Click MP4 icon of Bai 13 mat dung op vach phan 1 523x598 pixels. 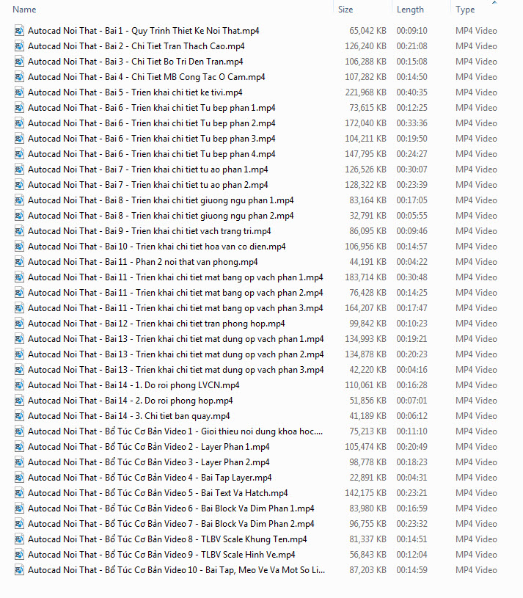pyautogui.click(x=19, y=339)
